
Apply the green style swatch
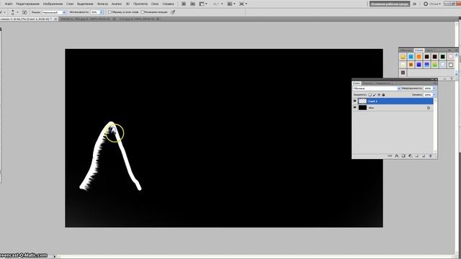click(435, 65)
